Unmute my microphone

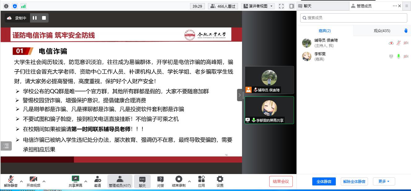click(x=11, y=181)
